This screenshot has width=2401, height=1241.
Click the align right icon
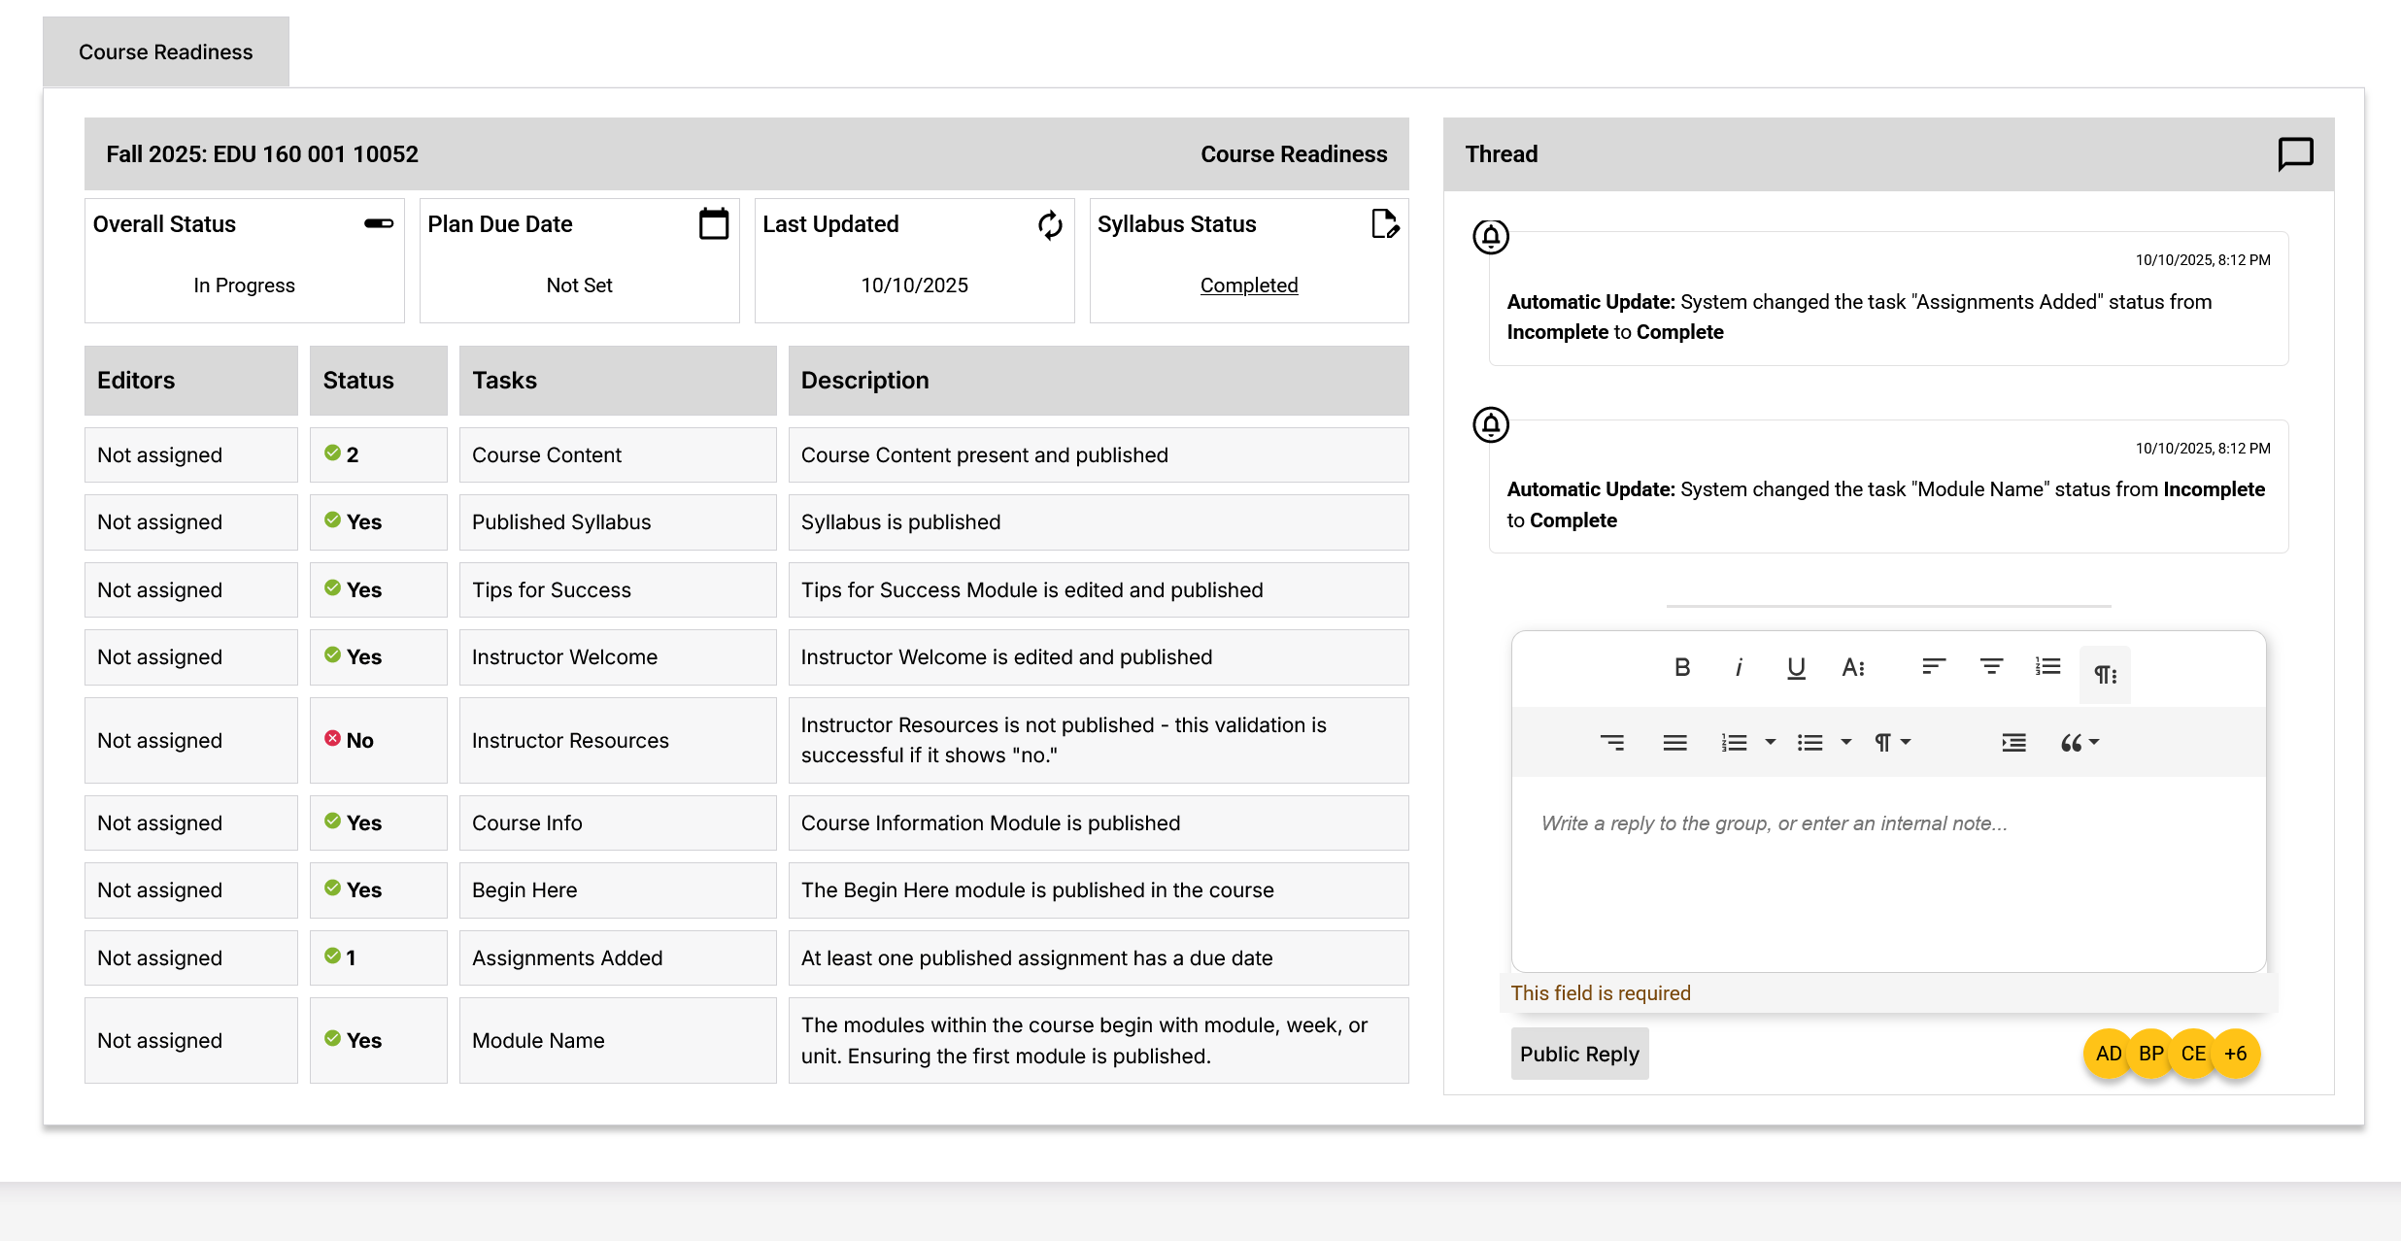tap(1612, 743)
